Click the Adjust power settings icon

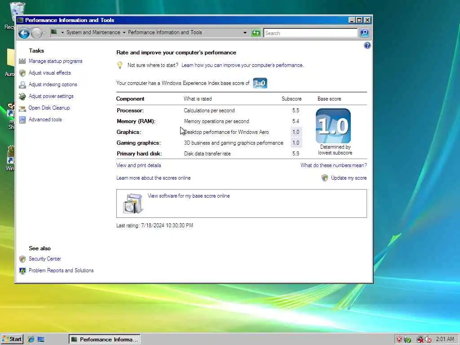(x=22, y=97)
